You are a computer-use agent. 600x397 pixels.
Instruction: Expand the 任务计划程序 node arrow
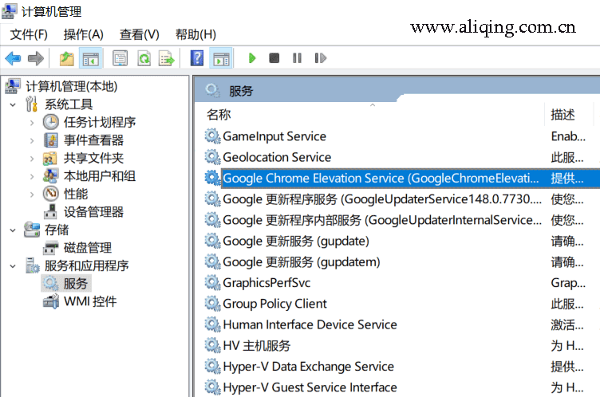(32, 123)
